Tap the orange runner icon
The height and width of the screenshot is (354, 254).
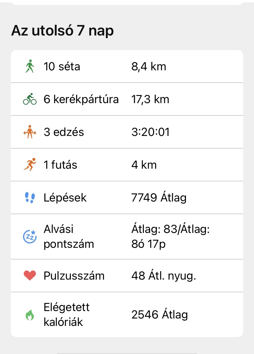[x=30, y=165]
